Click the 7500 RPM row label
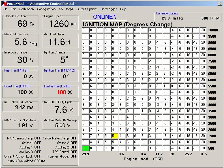This screenshot has width=223, height=168. 212,61
